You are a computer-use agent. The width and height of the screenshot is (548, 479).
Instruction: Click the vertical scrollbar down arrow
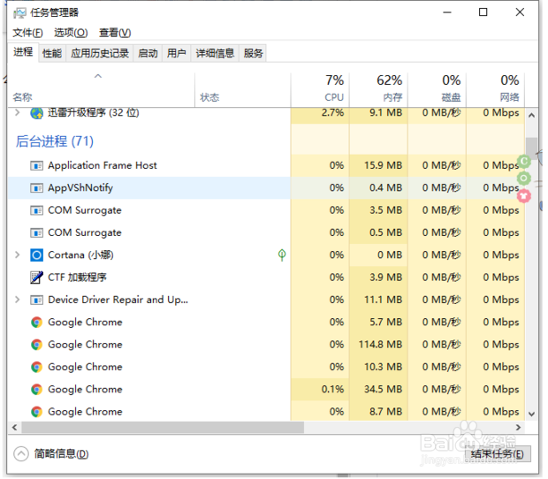(x=531, y=414)
